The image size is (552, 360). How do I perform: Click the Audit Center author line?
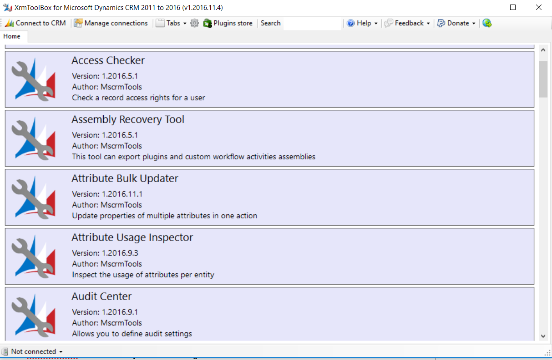point(107,323)
